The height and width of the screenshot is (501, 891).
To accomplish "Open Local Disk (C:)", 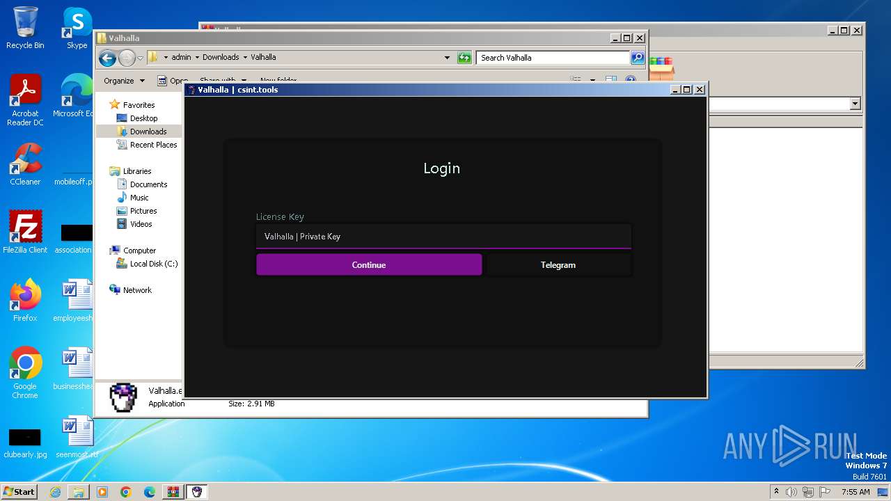I will [x=153, y=264].
